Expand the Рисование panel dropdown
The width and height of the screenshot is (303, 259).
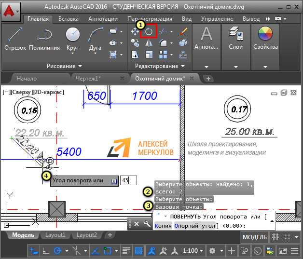tap(64, 66)
